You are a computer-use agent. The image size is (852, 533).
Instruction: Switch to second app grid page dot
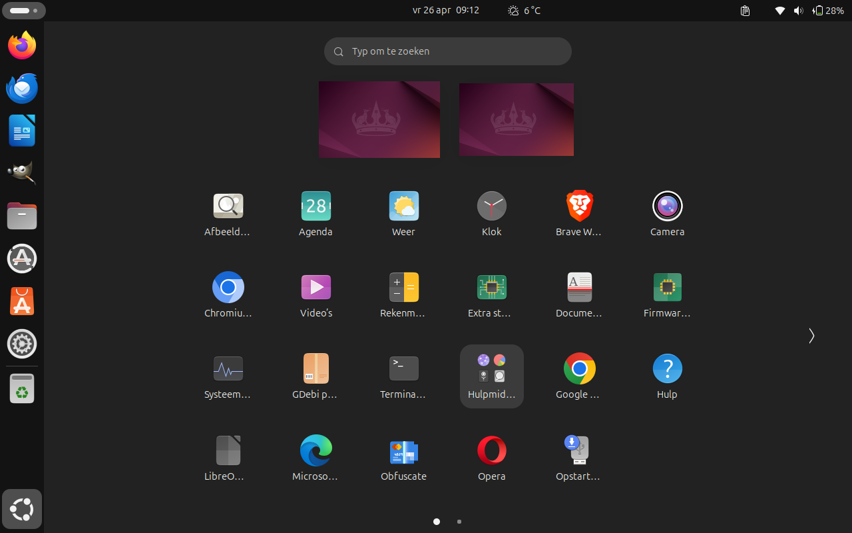click(x=459, y=522)
